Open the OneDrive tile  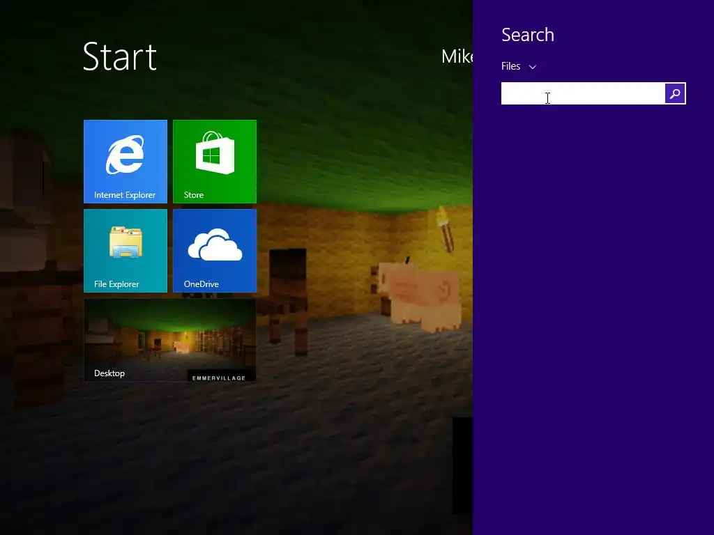[x=215, y=251]
